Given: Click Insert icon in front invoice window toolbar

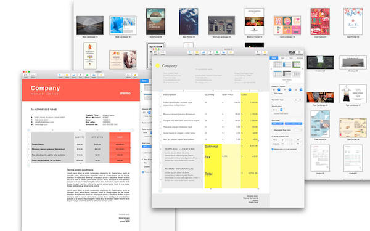Looking at the screenshot, I should pyautogui.click(x=191, y=52).
